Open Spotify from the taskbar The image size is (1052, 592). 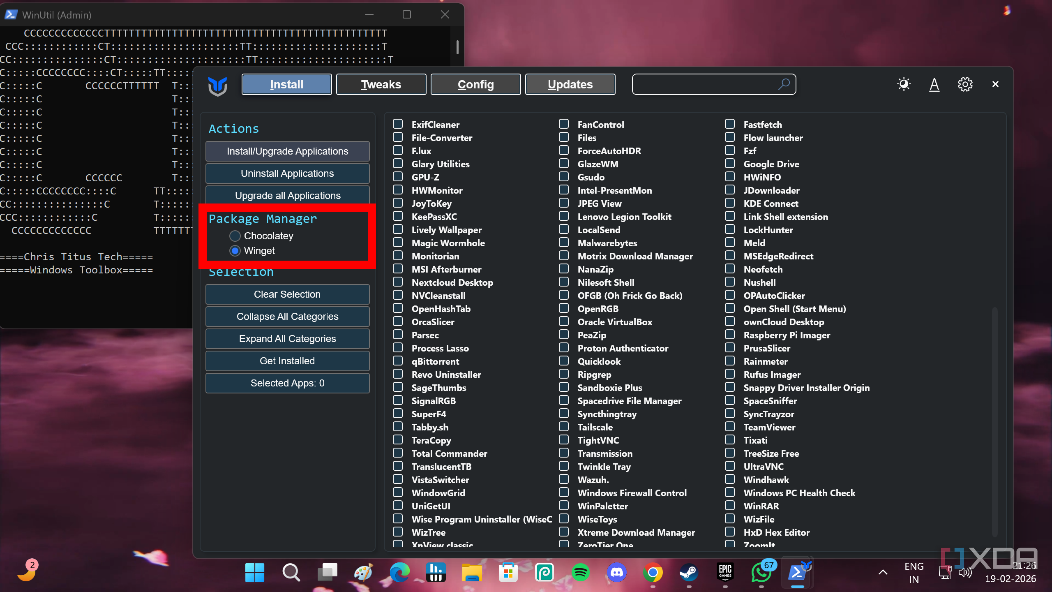coord(581,572)
